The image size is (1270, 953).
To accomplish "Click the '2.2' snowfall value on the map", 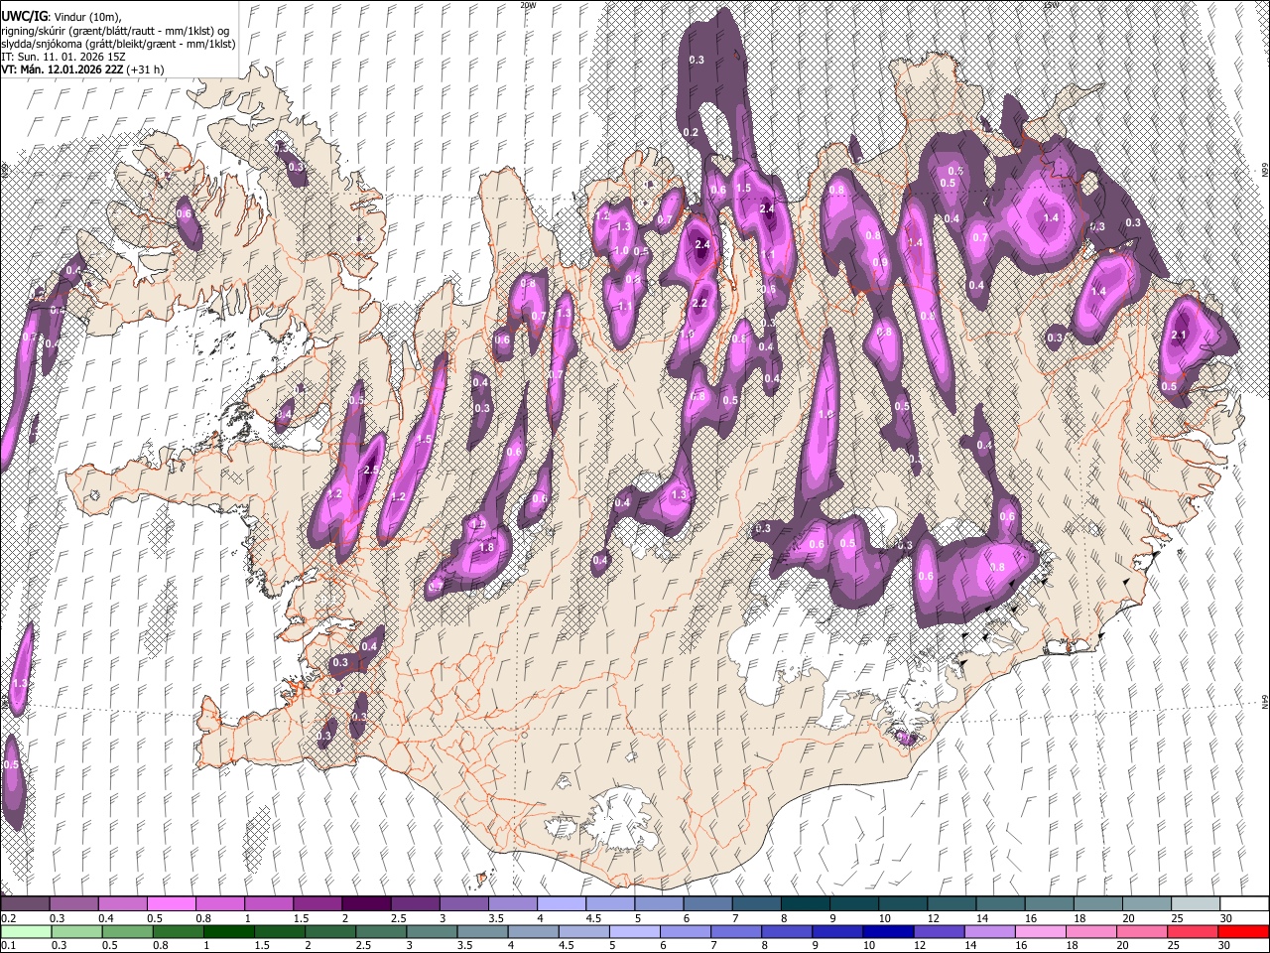I will (698, 304).
